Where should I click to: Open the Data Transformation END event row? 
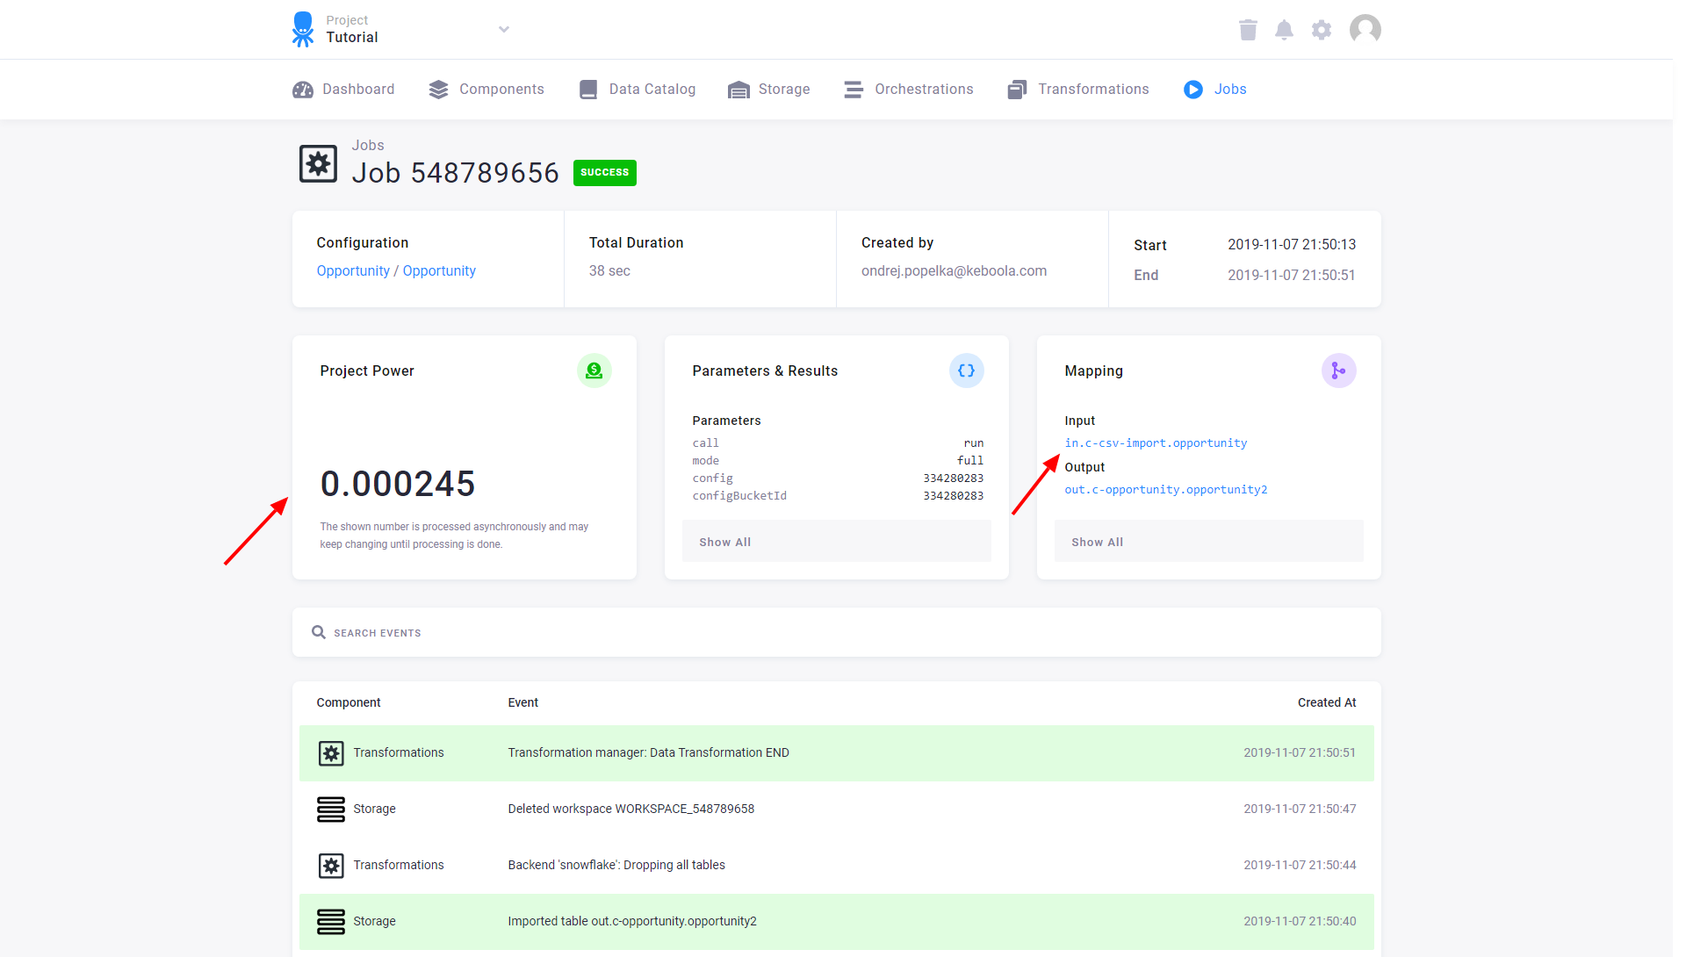837,753
